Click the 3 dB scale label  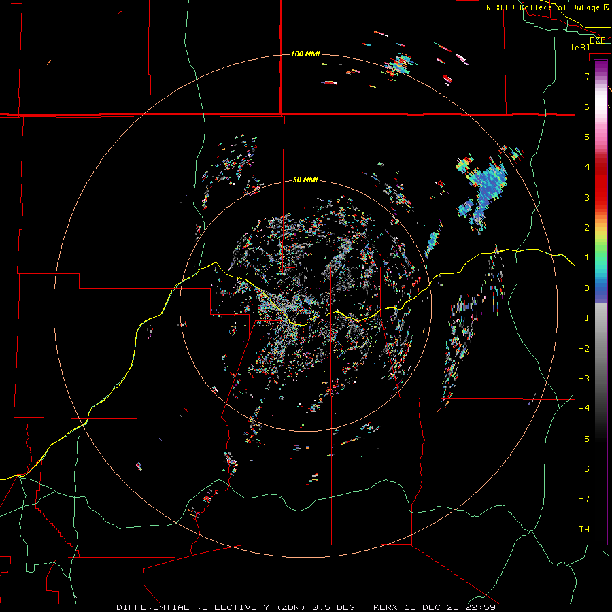[x=587, y=197]
